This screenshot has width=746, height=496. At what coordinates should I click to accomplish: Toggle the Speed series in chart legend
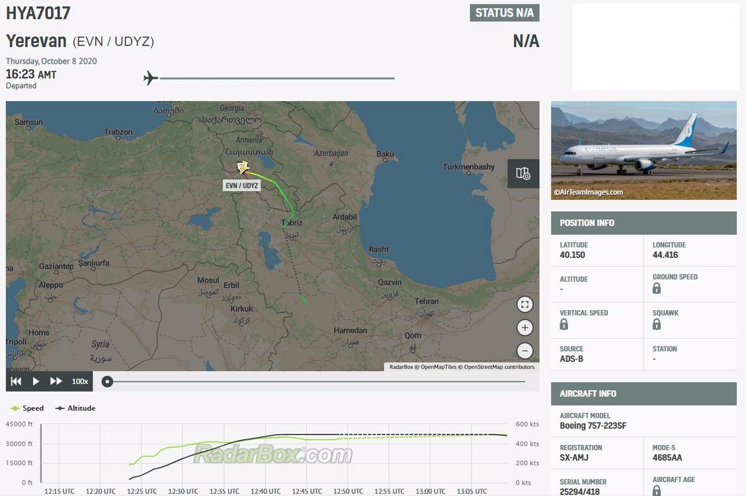(27, 408)
